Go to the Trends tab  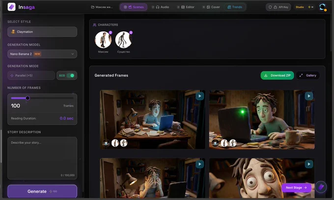click(x=234, y=7)
